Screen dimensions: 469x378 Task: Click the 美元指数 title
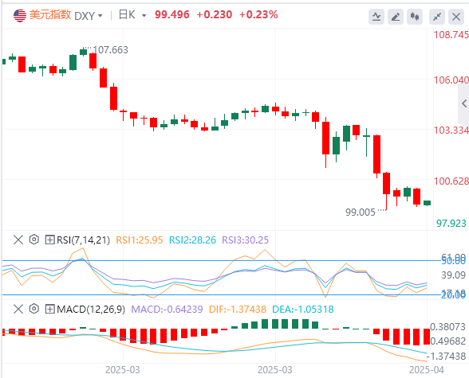click(x=50, y=15)
